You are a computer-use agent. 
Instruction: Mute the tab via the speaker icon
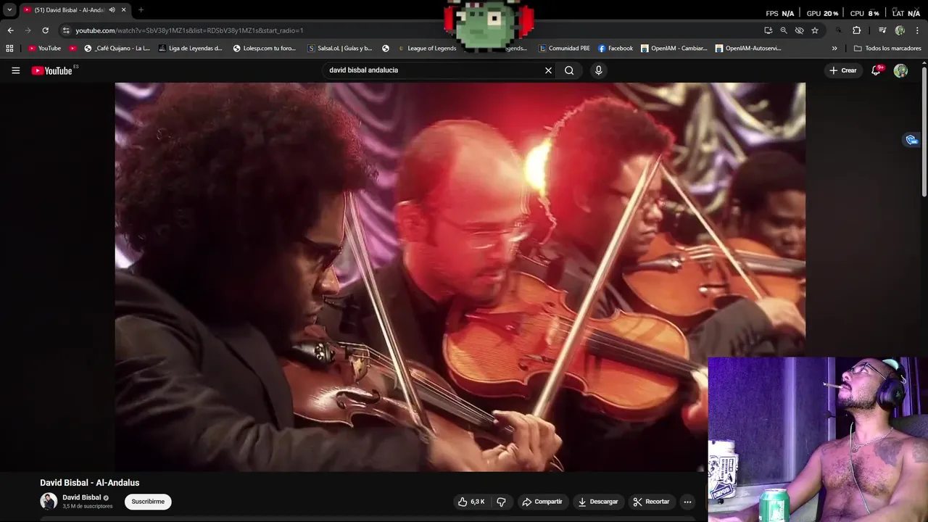pos(112,10)
